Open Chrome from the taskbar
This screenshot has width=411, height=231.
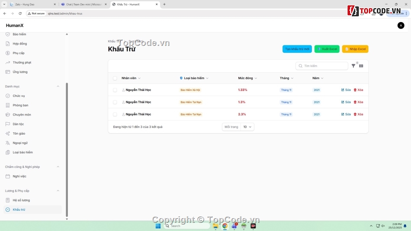(225, 226)
